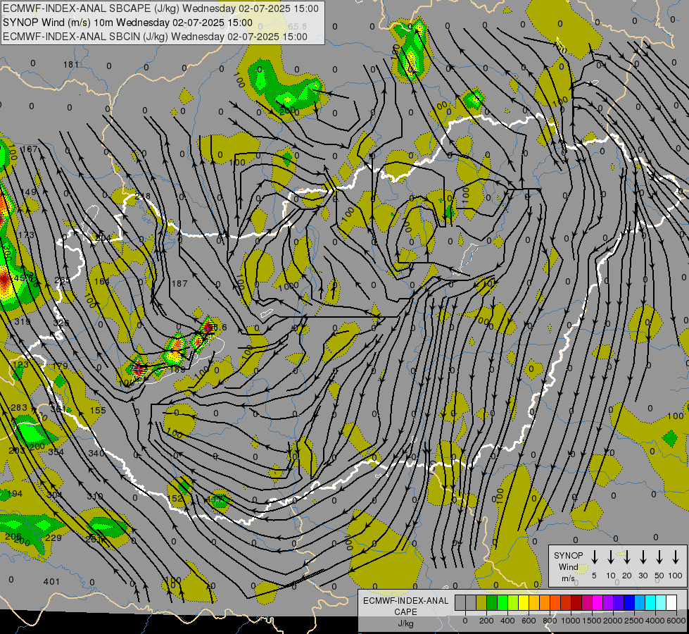
Task: Pick the pure yellow CAPE legend swatch
Action: (524, 602)
